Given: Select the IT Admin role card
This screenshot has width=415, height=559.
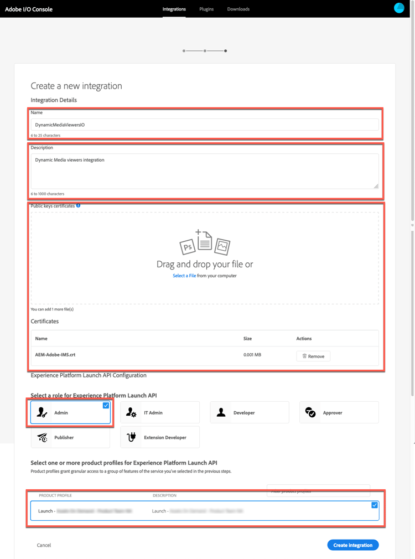Looking at the screenshot, I should 160,412.
